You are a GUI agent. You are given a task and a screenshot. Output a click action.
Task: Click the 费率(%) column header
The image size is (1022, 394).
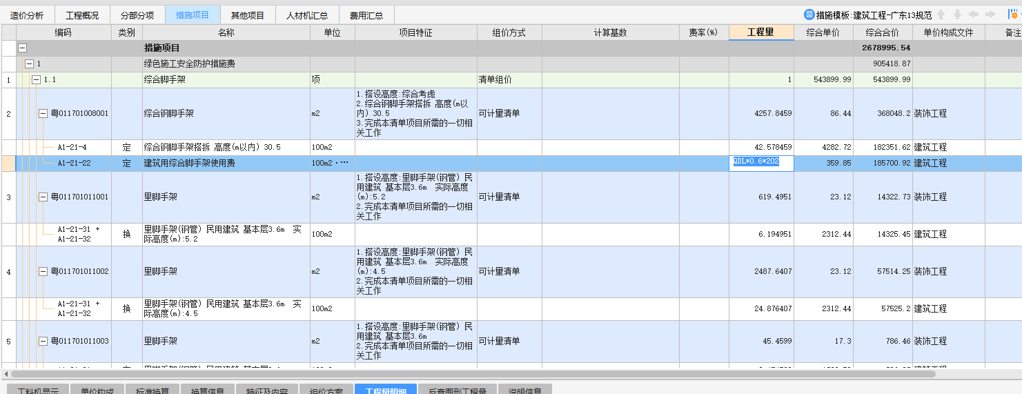click(704, 33)
